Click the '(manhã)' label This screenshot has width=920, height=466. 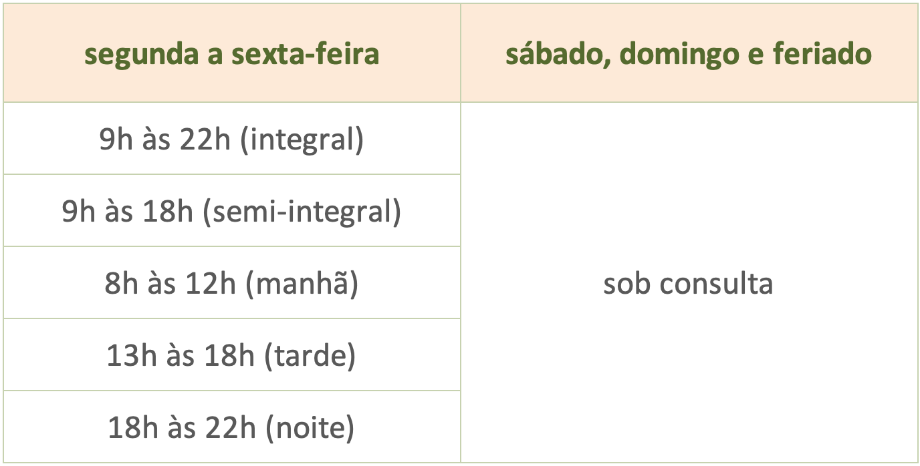tap(302, 284)
